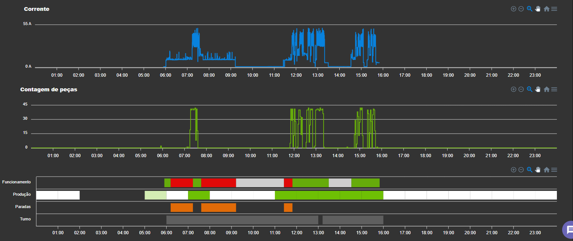Open the Corrente chart hamburger menu
This screenshot has height=241, width=573.
(554, 9)
